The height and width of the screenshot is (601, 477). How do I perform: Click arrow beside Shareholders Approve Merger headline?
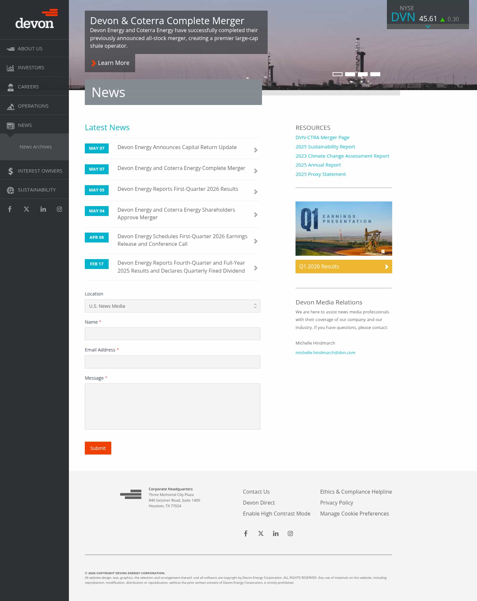coord(256,215)
